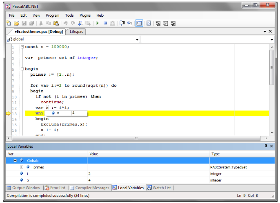This screenshot has width=280, height=203.
Task: Open the global scope dropdown
Action: coord(137,39)
